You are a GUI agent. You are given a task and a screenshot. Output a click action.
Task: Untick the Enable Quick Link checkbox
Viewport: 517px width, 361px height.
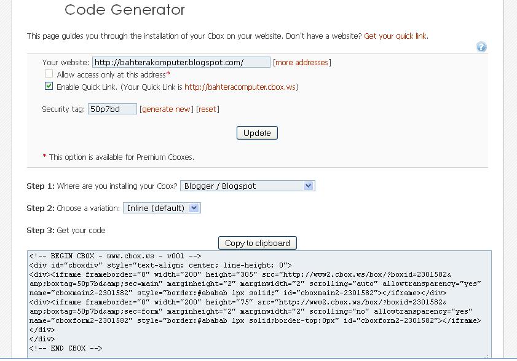[x=49, y=86]
